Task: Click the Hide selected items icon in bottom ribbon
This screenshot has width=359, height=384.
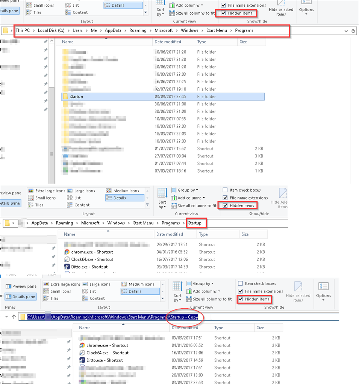Action: point(298,291)
